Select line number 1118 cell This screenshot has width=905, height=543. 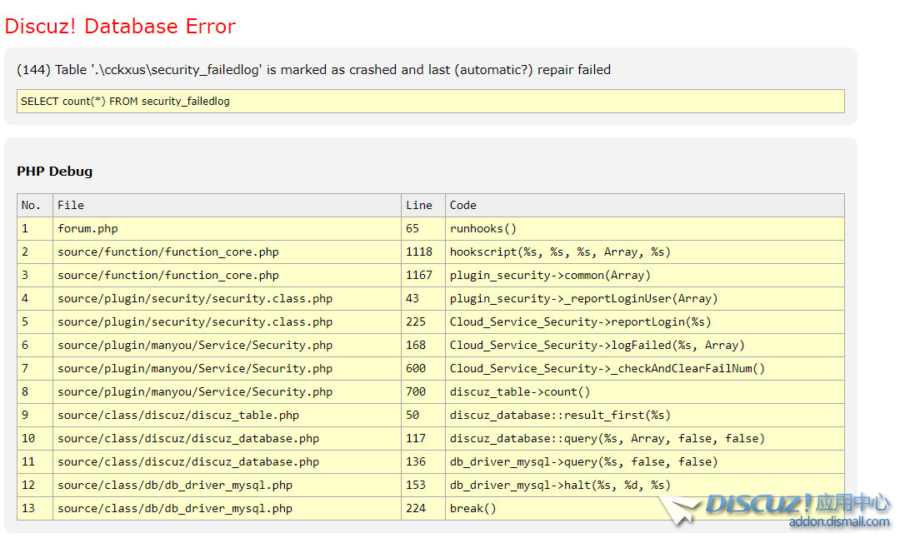(419, 252)
